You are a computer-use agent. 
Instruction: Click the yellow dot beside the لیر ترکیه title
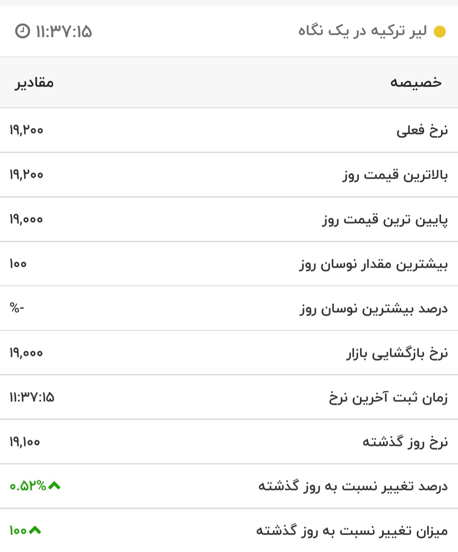(440, 32)
